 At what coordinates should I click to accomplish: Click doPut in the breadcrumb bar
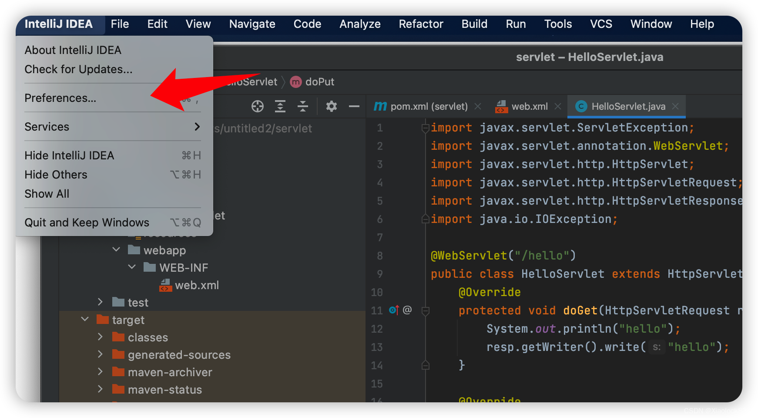(320, 82)
